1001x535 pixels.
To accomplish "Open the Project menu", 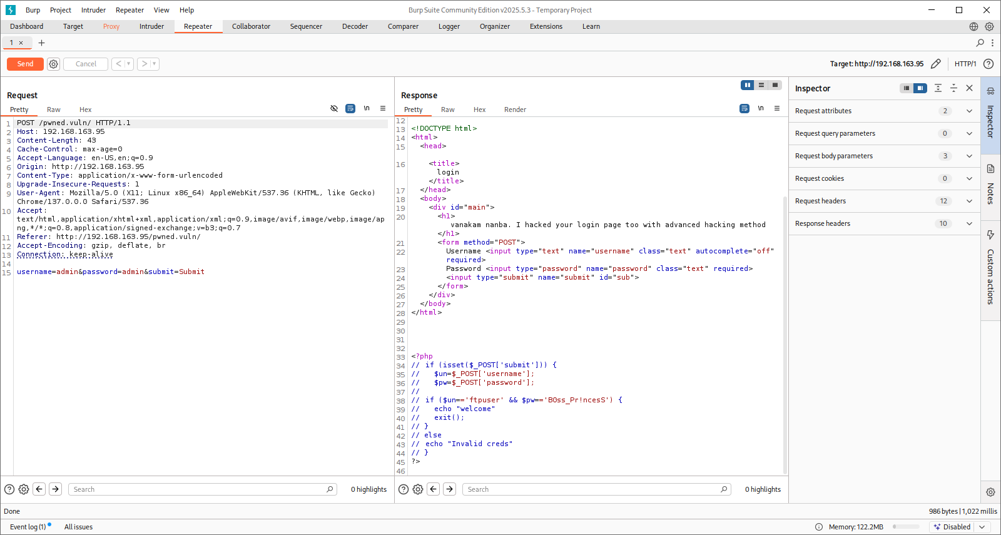I will (61, 10).
